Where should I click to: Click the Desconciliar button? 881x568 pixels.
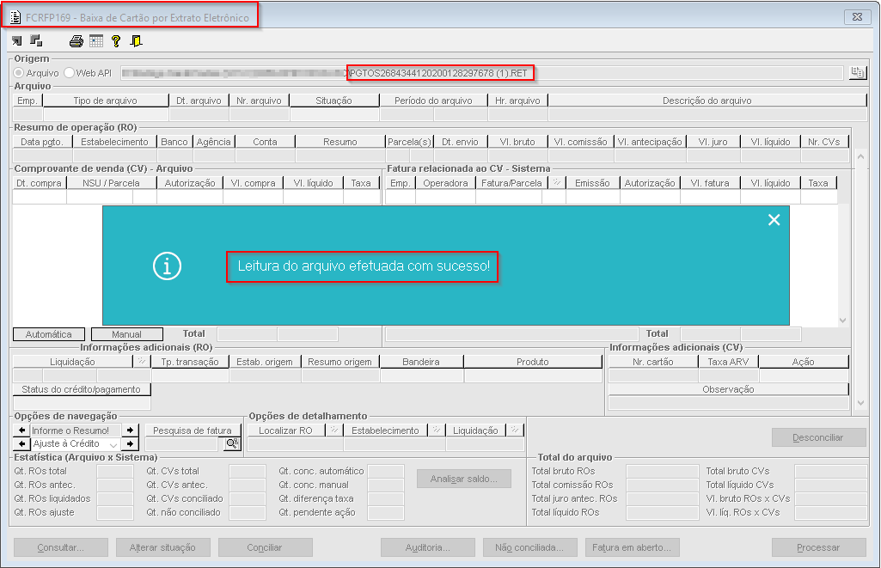[x=818, y=437]
